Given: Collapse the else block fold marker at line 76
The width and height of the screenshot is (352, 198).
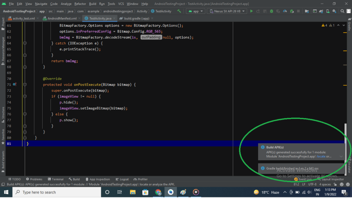Looking at the screenshot, I should click(x=25, y=114).
